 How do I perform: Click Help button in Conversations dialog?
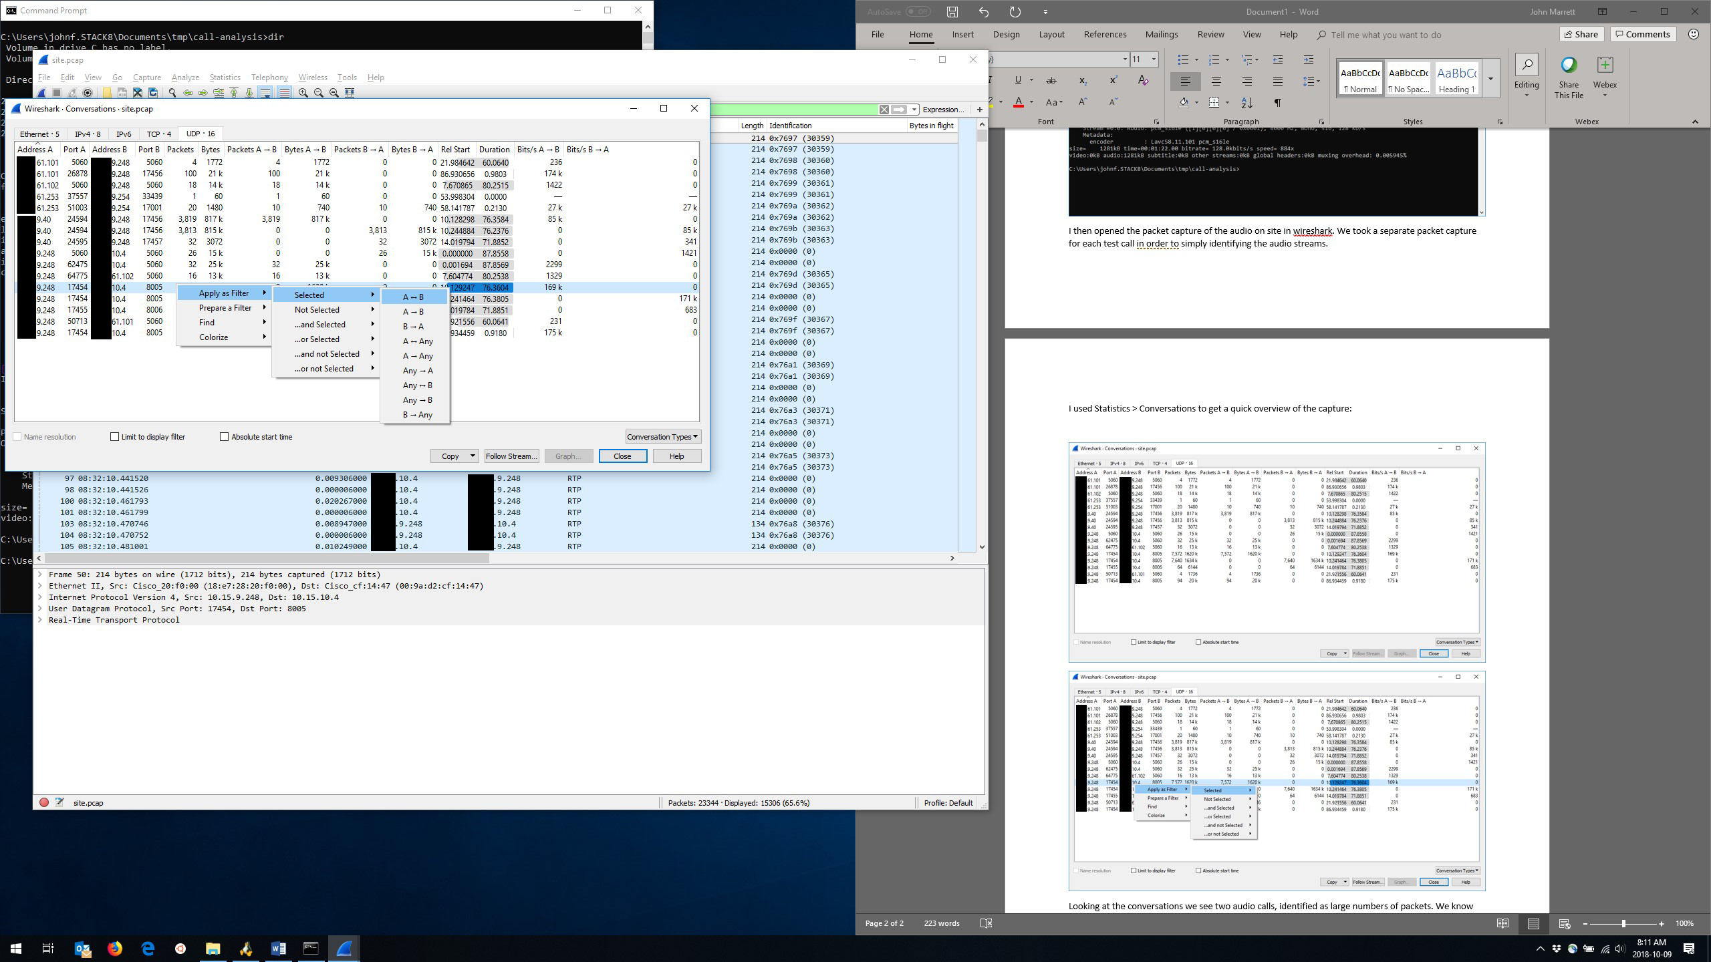tap(677, 456)
